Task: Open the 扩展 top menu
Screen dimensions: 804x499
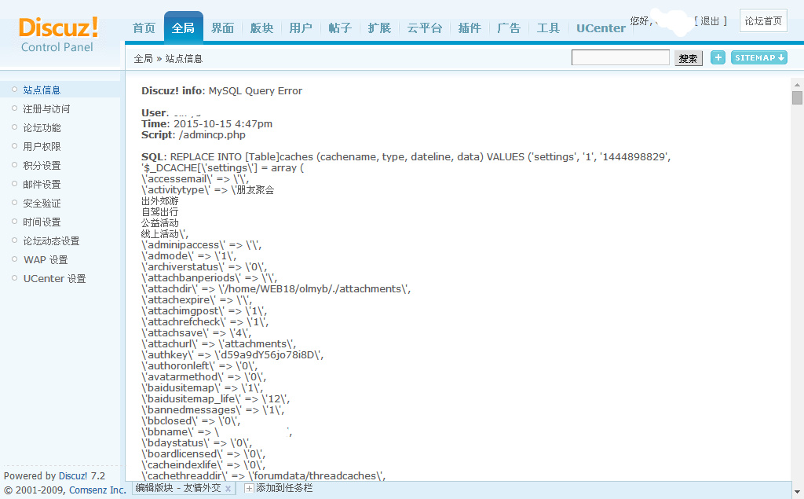Action: tap(379, 28)
